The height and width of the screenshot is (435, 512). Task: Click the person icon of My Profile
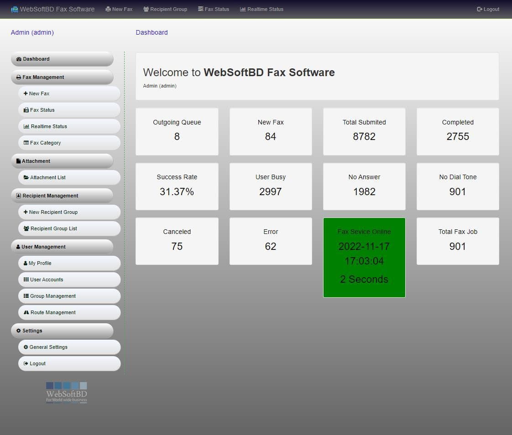tap(26, 263)
